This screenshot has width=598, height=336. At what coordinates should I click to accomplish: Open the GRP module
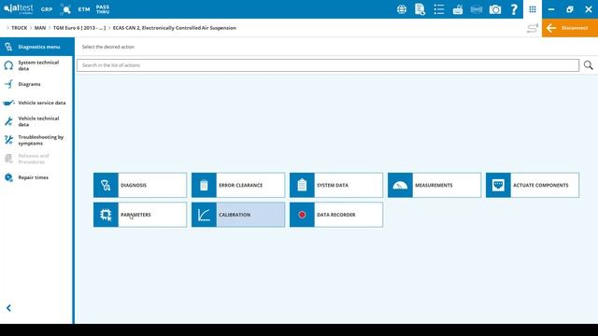(x=47, y=9)
